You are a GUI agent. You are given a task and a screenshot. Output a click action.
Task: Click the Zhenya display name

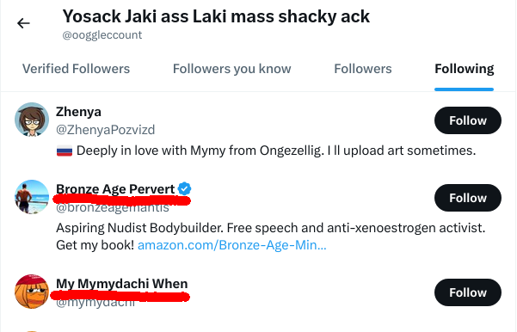tap(78, 112)
